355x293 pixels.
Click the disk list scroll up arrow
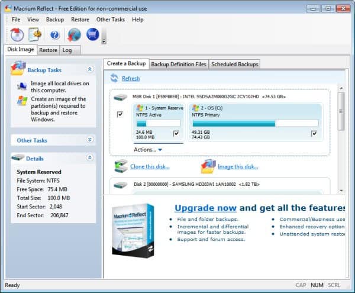pos(341,88)
